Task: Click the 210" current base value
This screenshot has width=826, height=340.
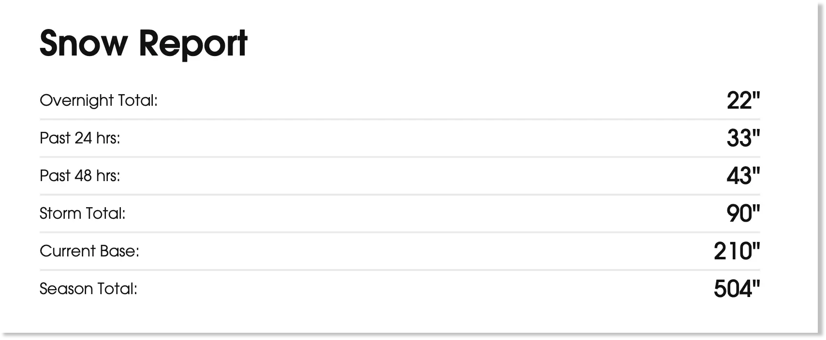Action: click(x=737, y=251)
